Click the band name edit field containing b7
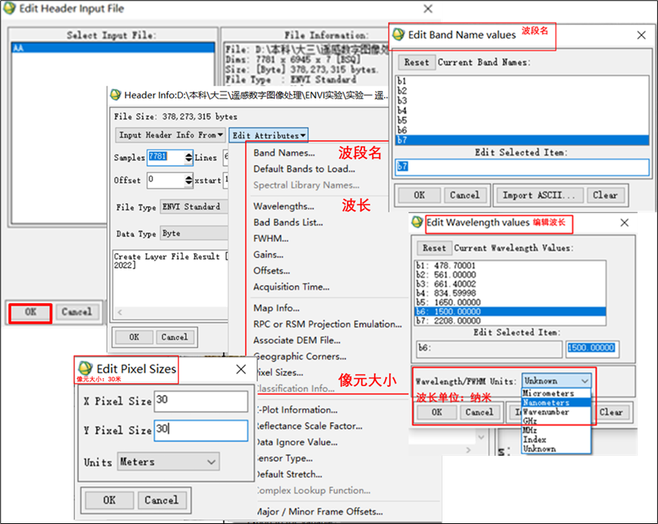Image resolution: width=658 pixels, height=524 pixels. click(522, 166)
